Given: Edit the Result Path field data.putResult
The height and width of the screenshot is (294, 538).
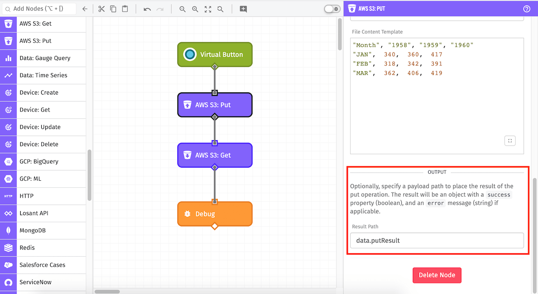Looking at the screenshot, I should (437, 241).
